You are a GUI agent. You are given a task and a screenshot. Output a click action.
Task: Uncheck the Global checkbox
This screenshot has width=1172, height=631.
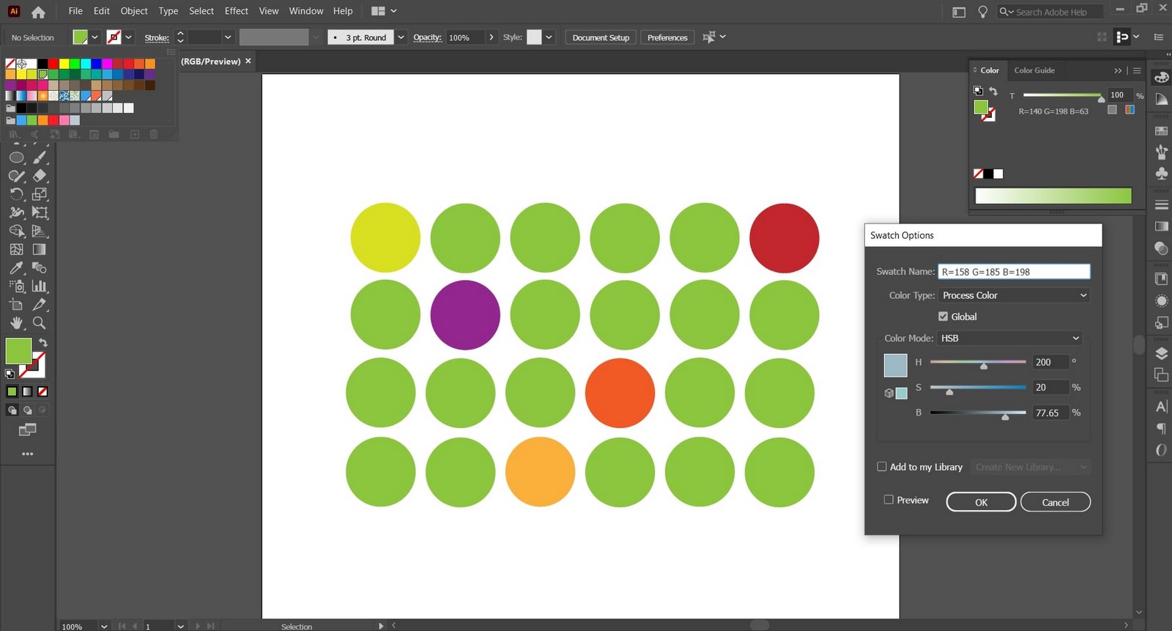tap(943, 317)
